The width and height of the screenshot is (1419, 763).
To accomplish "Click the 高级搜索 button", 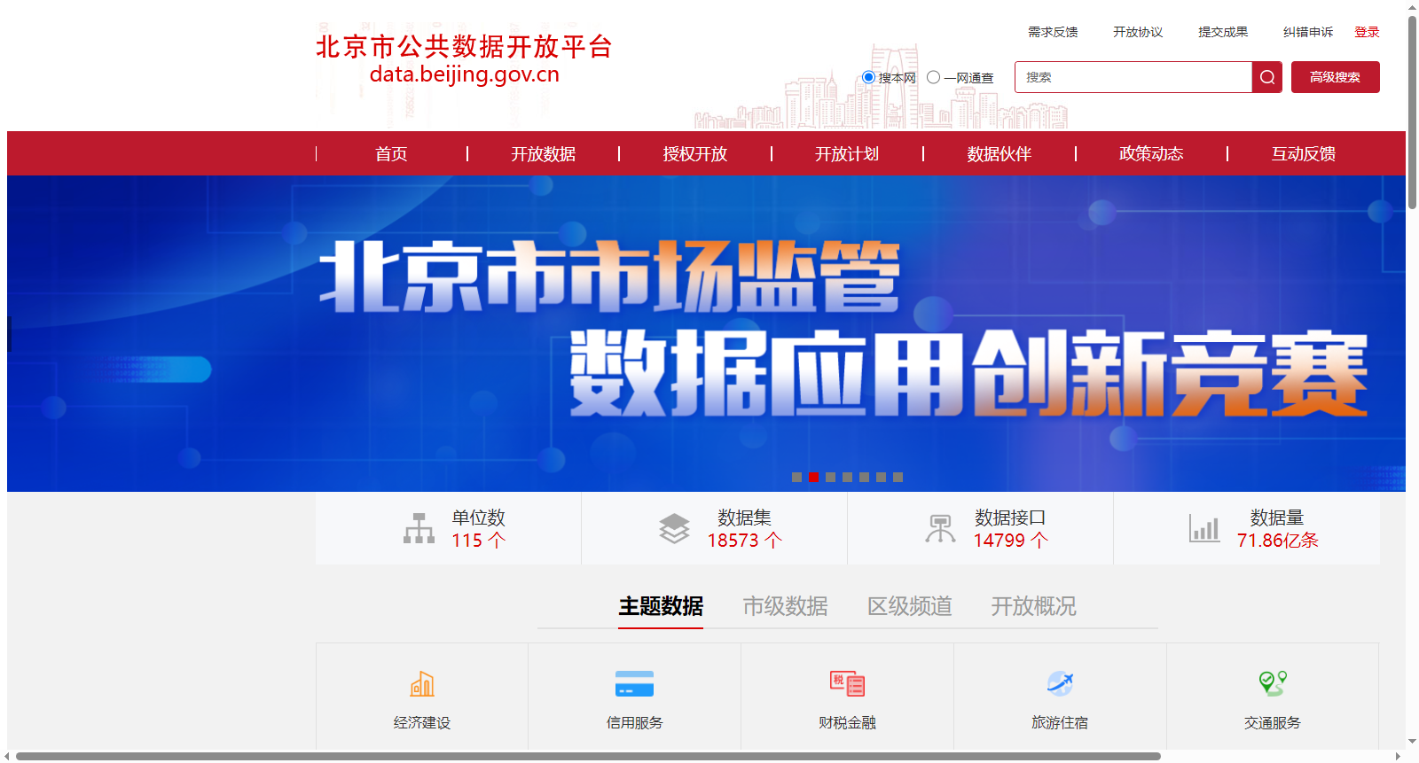I will (x=1335, y=77).
